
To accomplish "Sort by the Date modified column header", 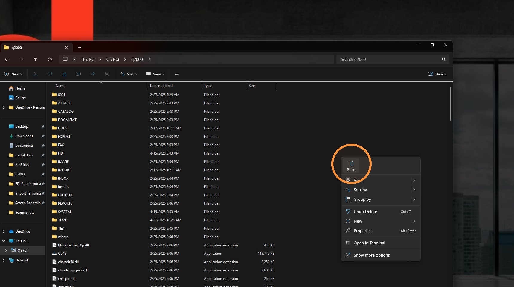I will click(175, 86).
